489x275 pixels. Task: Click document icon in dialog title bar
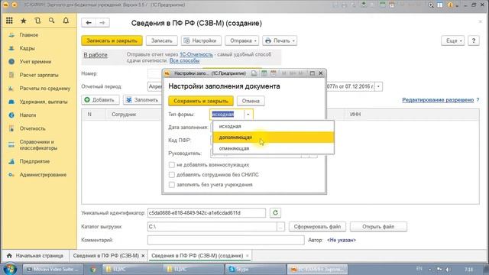254,73
